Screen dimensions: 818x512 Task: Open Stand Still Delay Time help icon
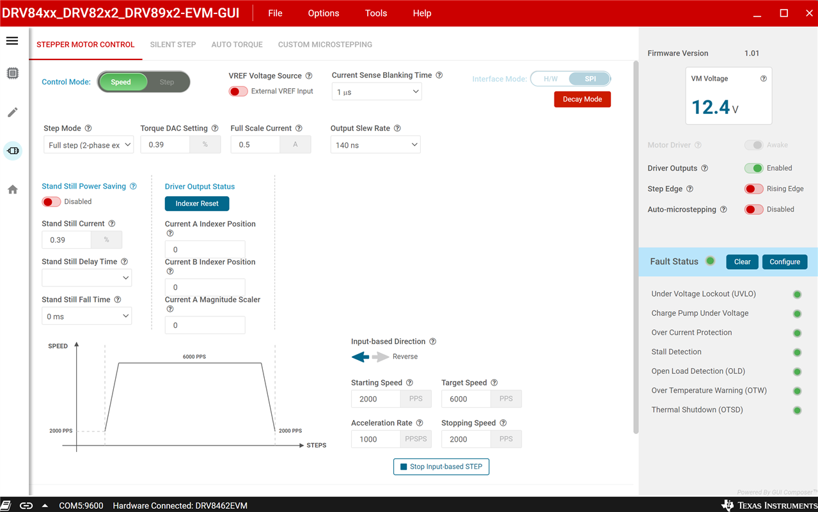124,262
